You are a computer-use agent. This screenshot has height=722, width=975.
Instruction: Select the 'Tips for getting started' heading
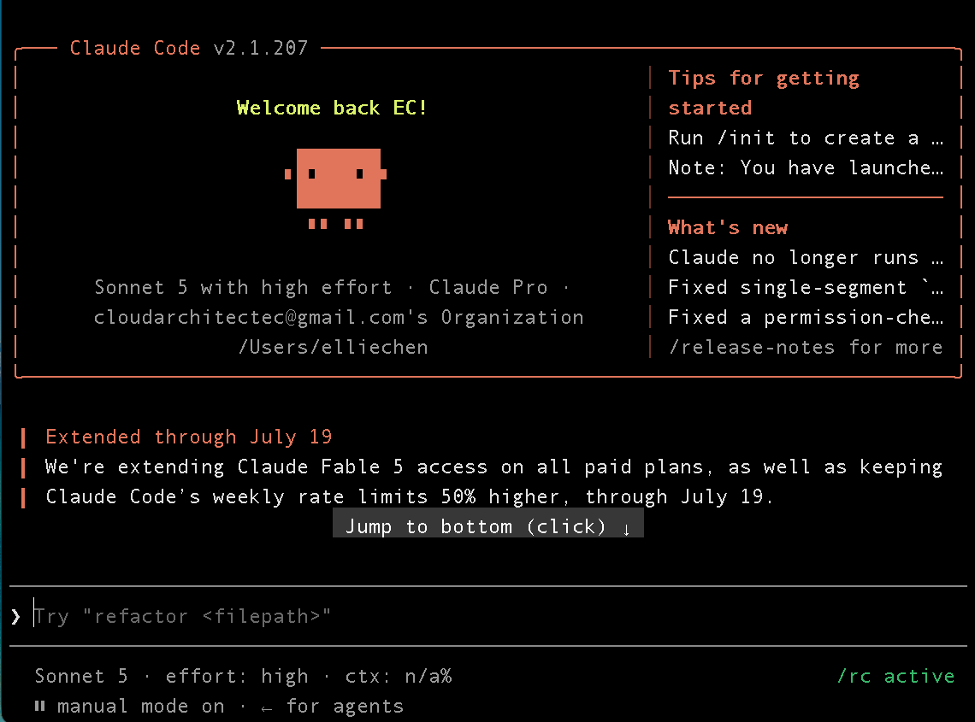click(764, 93)
